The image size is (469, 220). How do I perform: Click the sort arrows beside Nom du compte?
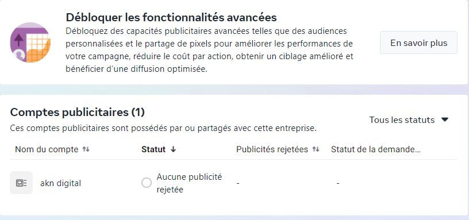point(86,149)
